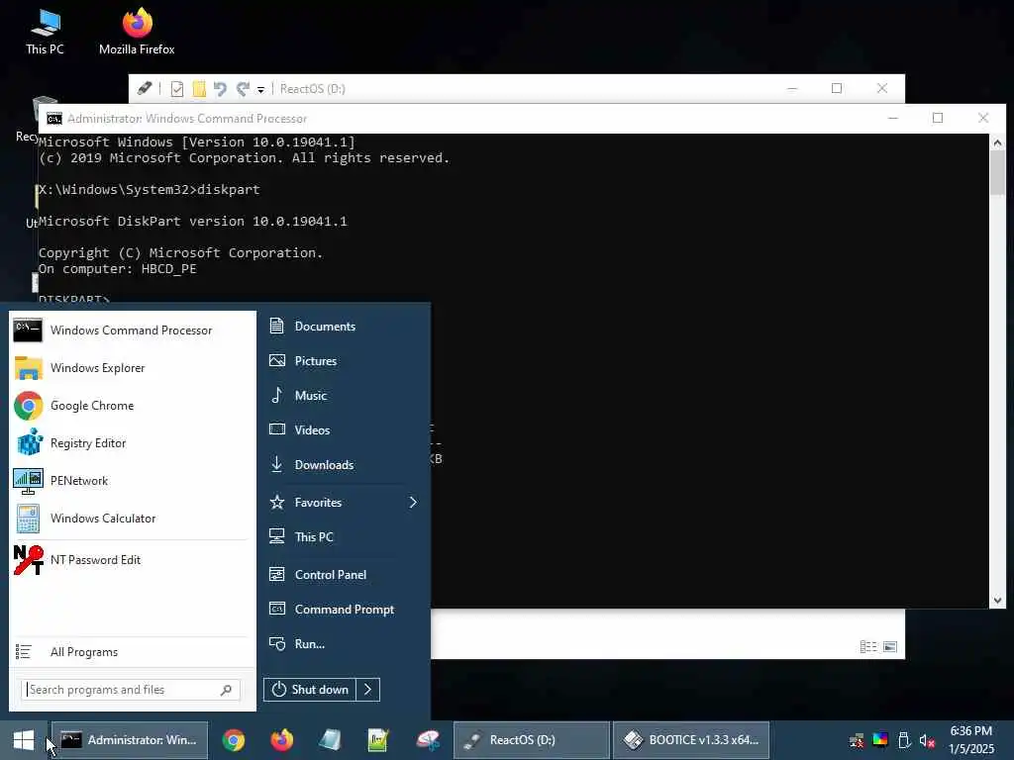The width and height of the screenshot is (1014, 760).
Task: Expand shut down options arrow
Action: click(368, 690)
